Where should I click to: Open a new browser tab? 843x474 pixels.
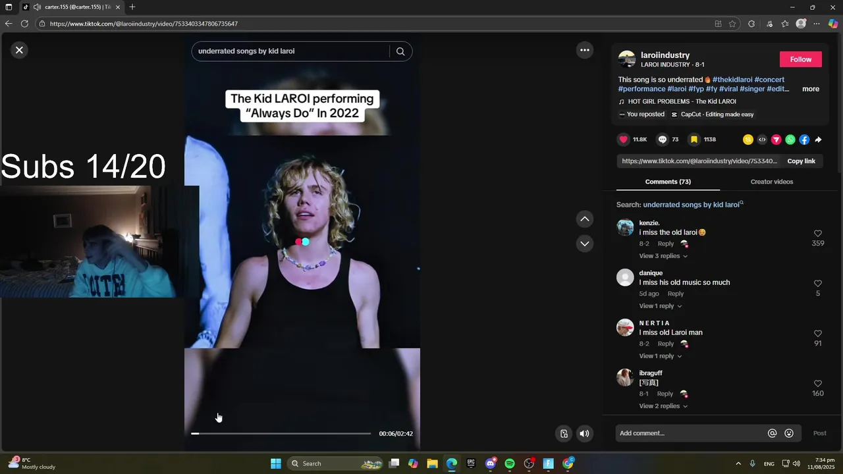132,7
